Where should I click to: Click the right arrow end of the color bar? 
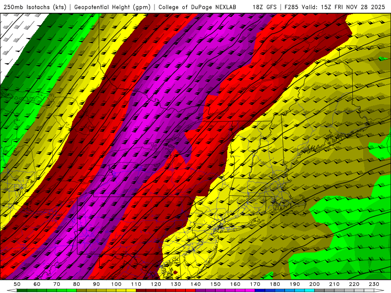coord(379,291)
